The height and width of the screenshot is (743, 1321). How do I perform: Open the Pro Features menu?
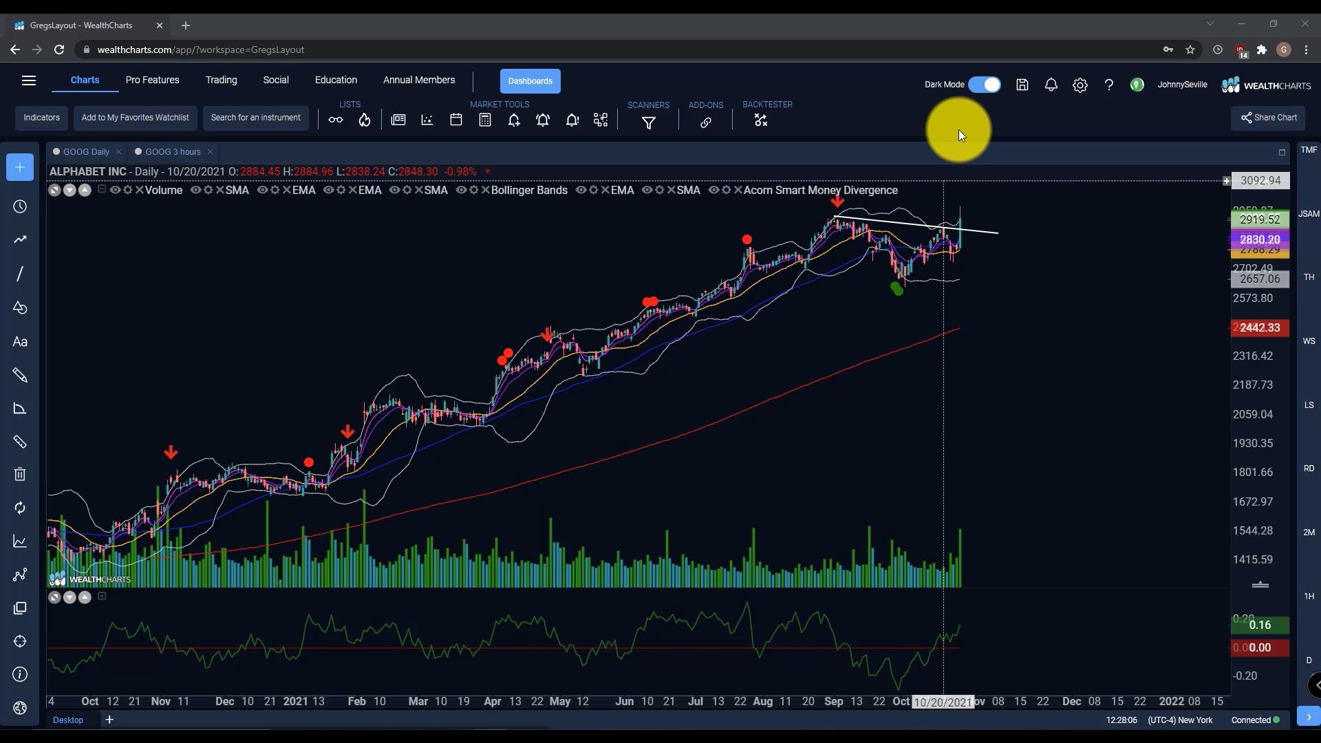(x=153, y=80)
